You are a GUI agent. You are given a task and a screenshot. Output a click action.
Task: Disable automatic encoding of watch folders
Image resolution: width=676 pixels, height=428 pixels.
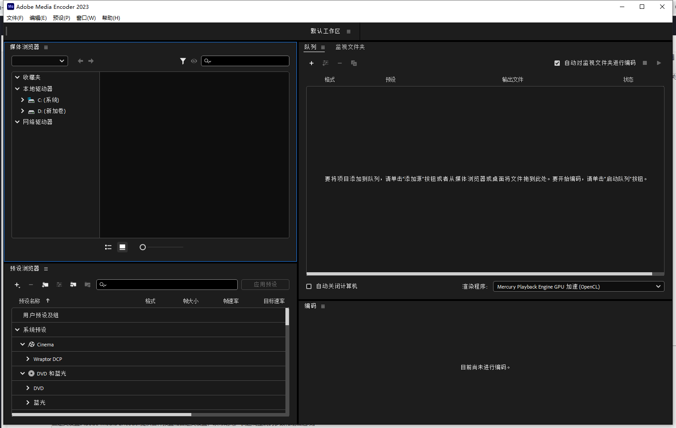coord(557,63)
